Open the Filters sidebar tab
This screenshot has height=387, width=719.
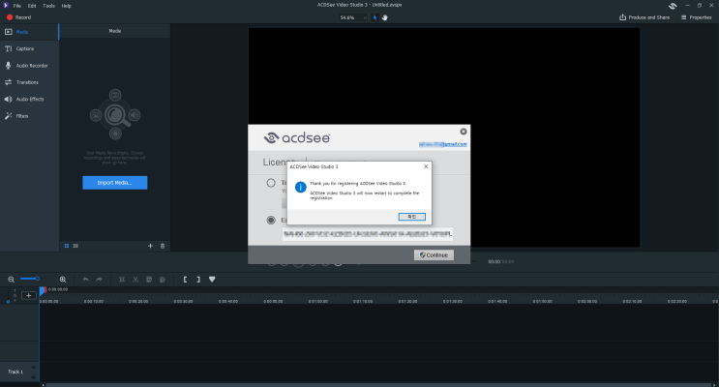(29, 116)
